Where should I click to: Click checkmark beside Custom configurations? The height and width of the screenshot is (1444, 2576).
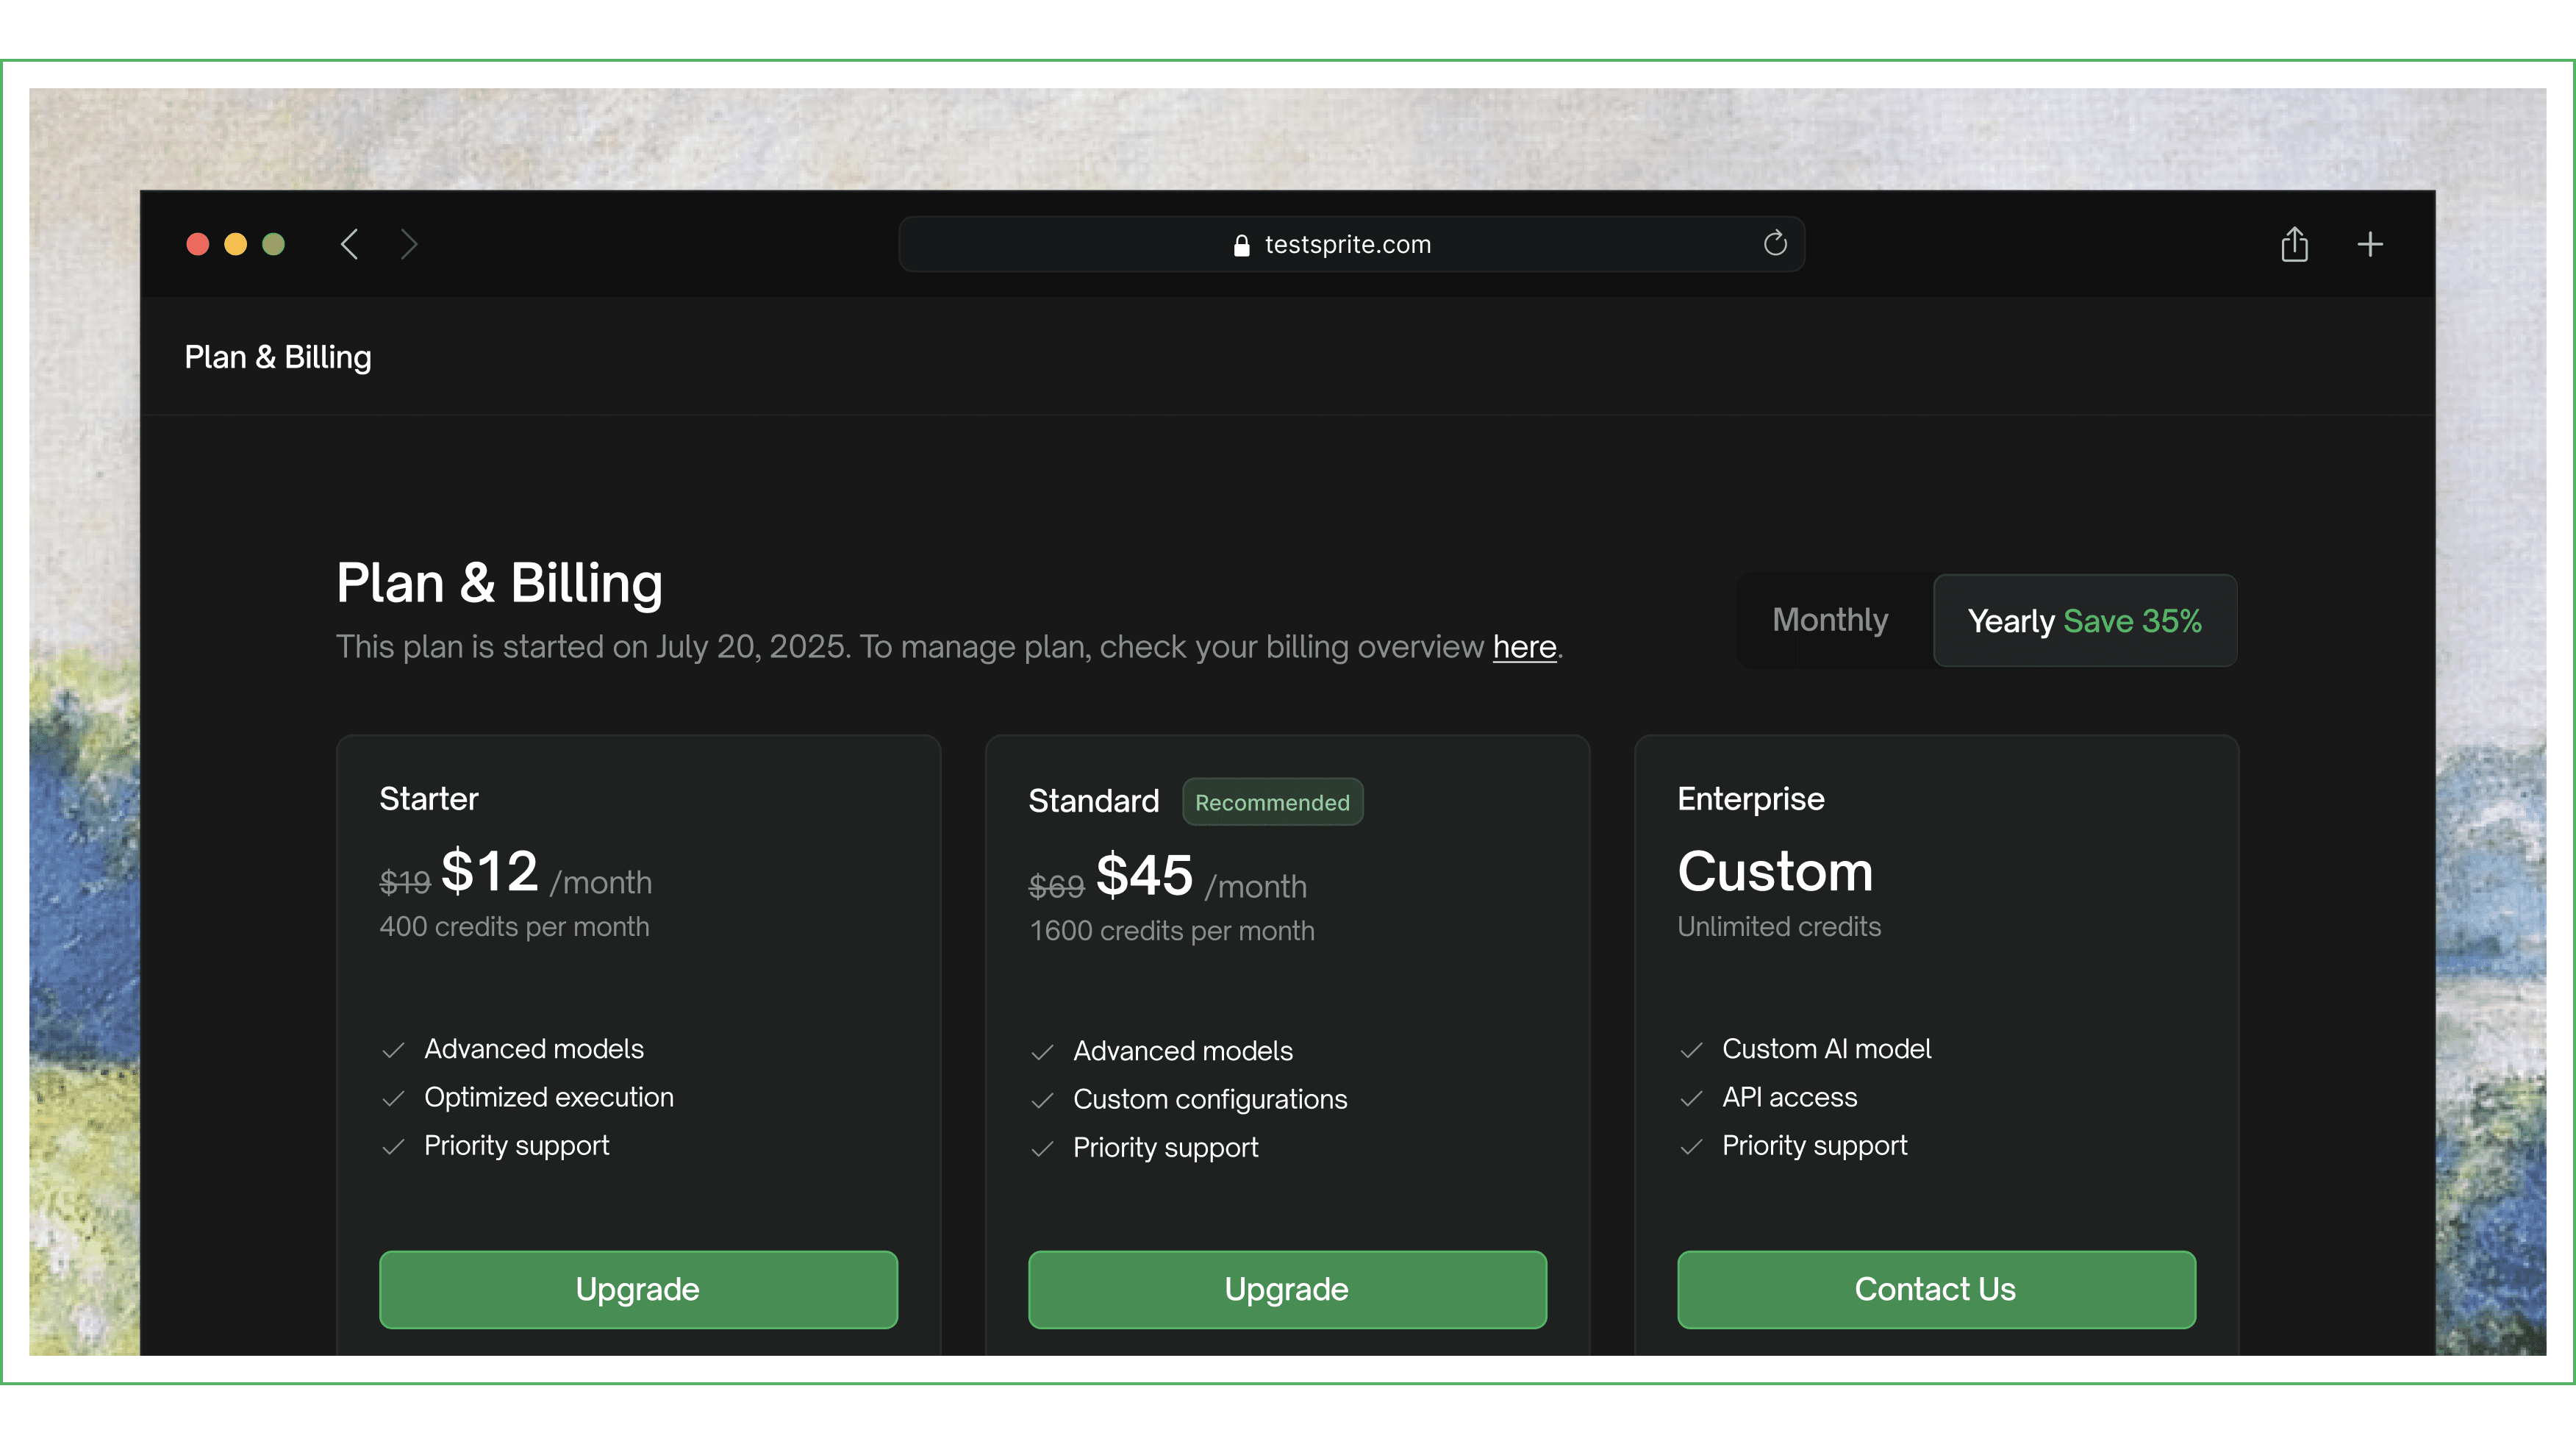tap(1042, 1100)
